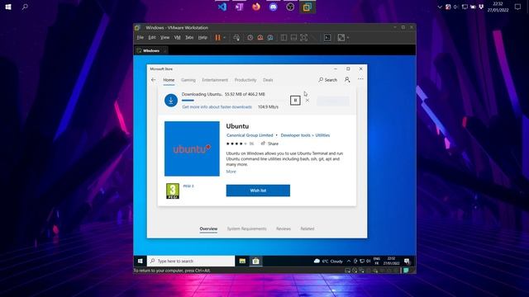Click the PEGI 3 rating badge
Screen dimensions: 529x297
(x=173, y=191)
